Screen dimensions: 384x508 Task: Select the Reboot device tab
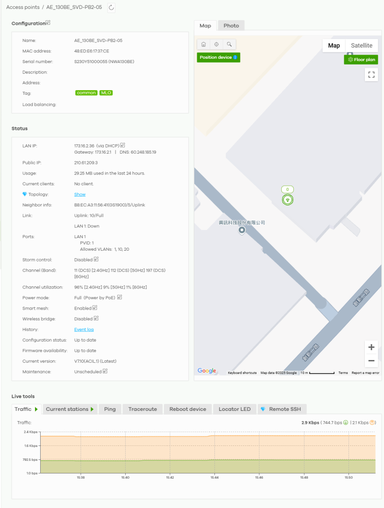coord(188,409)
